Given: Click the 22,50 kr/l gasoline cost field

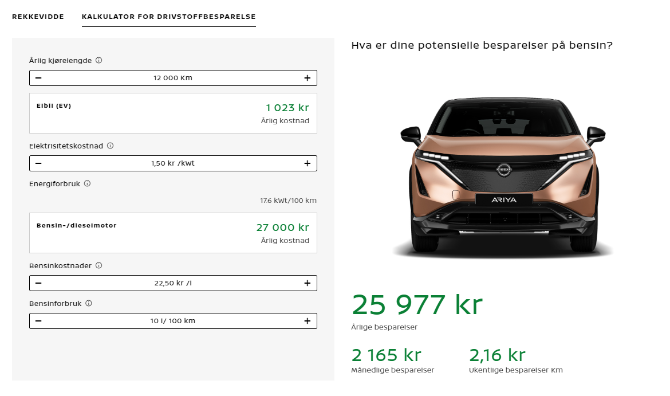Looking at the screenshot, I should click(173, 283).
